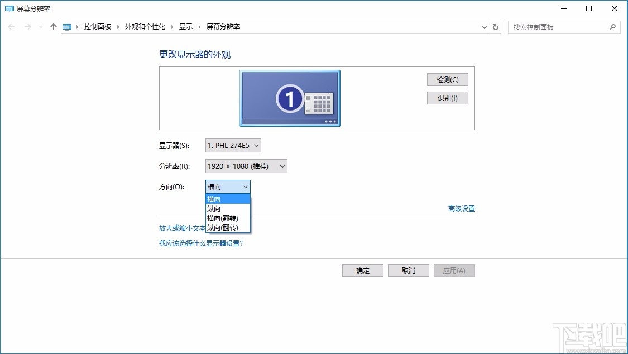Click the 屏幕分辨率 breadcrumb

(223, 27)
